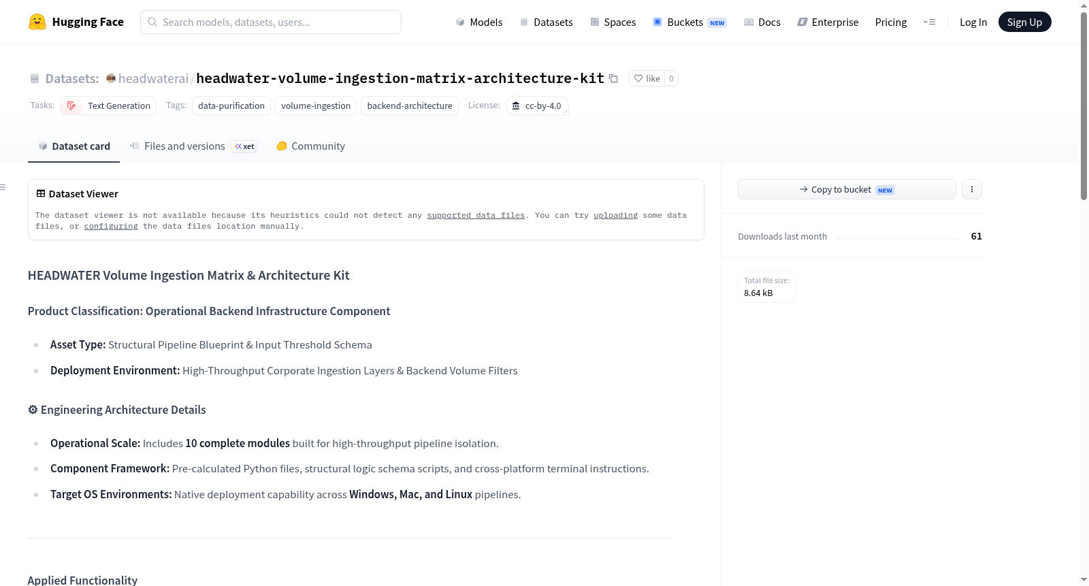Open the Pricing page
Viewport: 1089px width, 586px height.
[891, 22]
